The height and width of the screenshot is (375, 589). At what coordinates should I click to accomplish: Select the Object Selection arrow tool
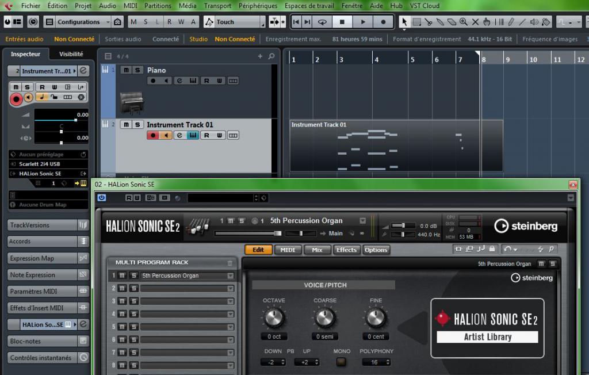coord(404,22)
